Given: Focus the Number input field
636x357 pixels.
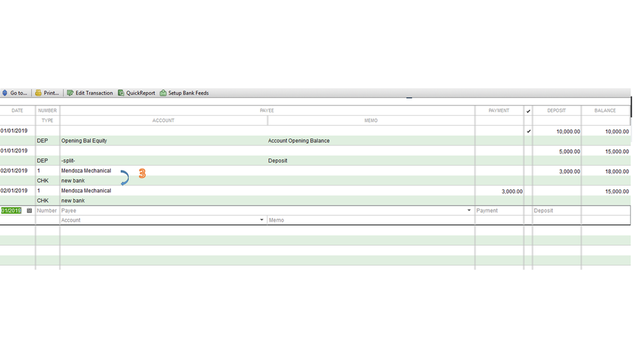Looking at the screenshot, I should click(48, 210).
